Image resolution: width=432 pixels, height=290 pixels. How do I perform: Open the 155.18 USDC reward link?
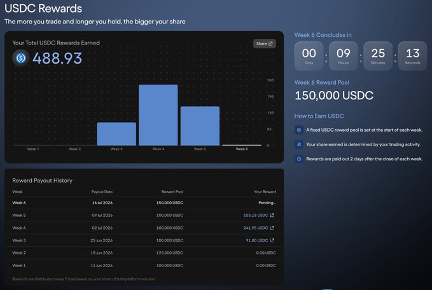click(255, 215)
